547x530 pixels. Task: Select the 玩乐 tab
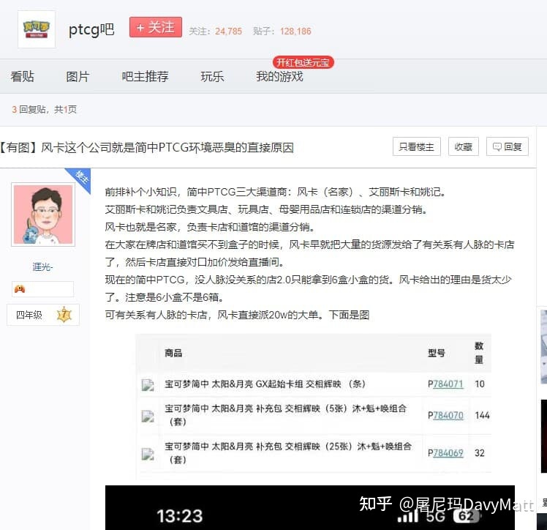(x=212, y=76)
